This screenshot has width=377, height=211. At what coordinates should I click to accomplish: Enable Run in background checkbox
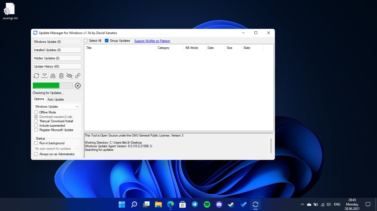pyautogui.click(x=36, y=143)
